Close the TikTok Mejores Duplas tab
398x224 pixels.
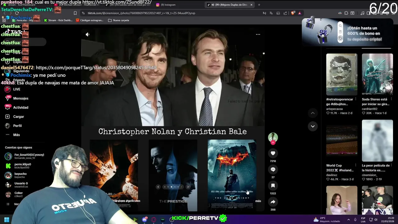251,5
